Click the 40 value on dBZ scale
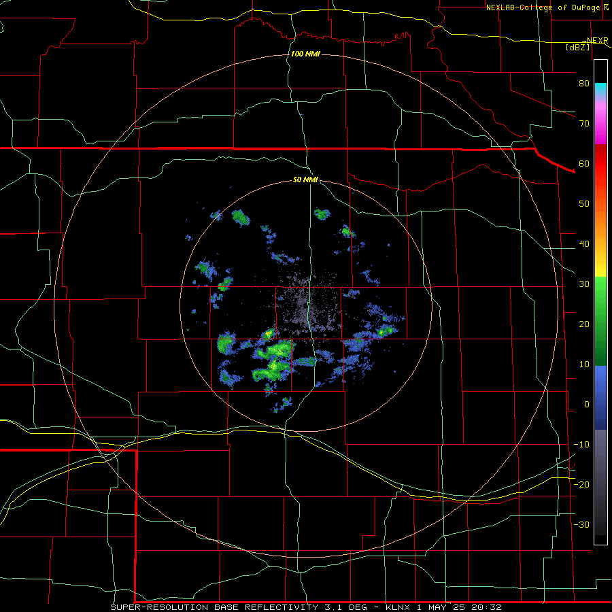Viewport: 612px width, 612px height. pos(584,244)
